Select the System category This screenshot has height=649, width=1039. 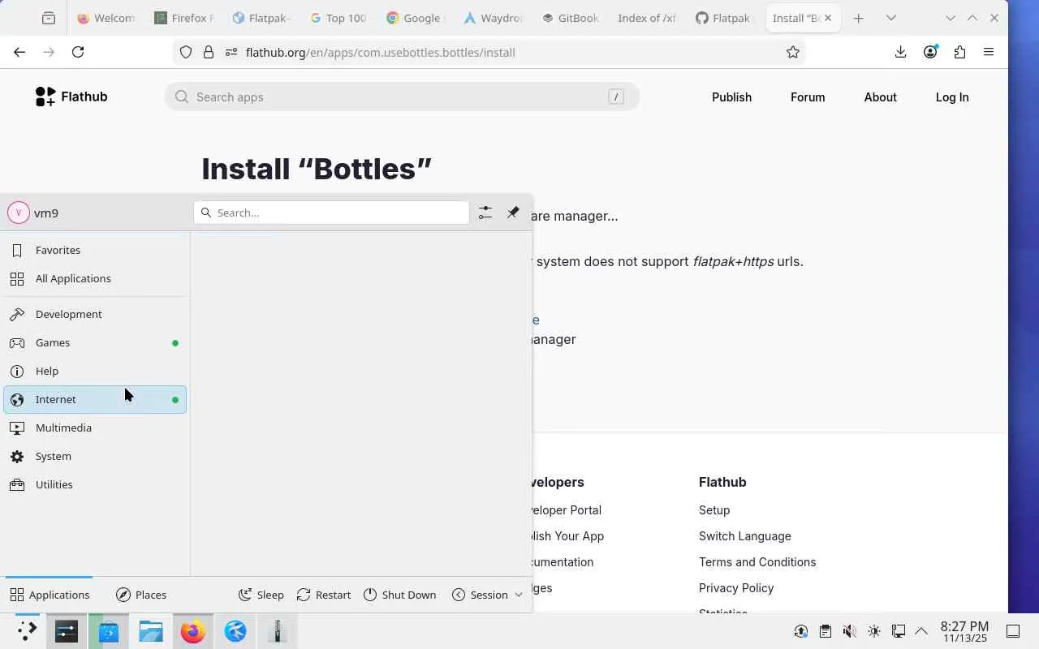click(x=95, y=456)
